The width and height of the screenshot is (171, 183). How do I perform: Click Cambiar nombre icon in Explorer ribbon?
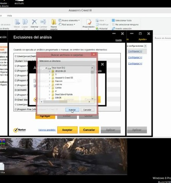(x=43, y=22)
